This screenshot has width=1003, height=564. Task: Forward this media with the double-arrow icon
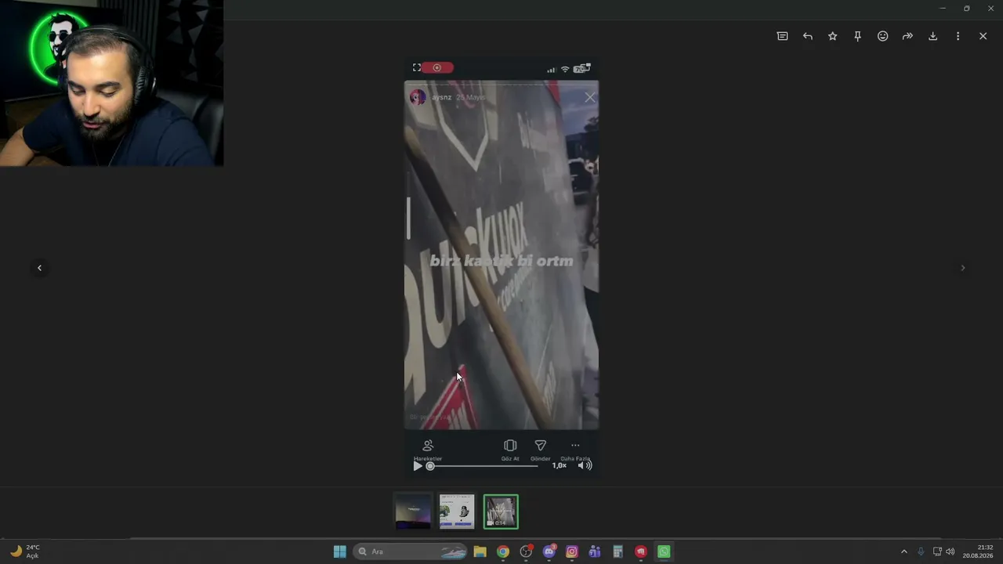coord(907,36)
